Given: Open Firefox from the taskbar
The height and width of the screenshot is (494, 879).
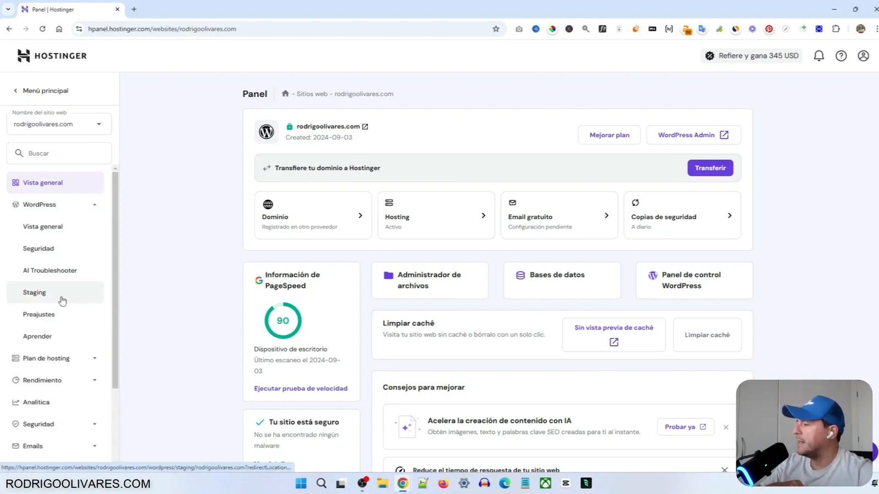Looking at the screenshot, I should [443, 483].
